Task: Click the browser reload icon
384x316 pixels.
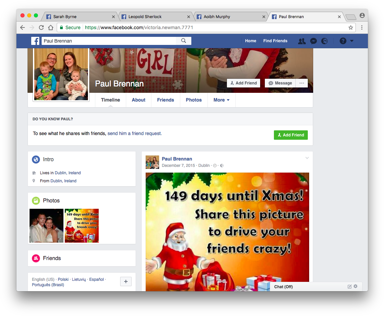Action: pos(41,27)
